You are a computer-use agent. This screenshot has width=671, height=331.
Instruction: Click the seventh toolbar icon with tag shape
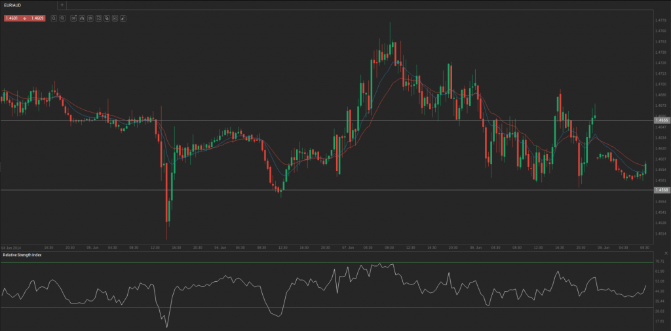coord(106,18)
